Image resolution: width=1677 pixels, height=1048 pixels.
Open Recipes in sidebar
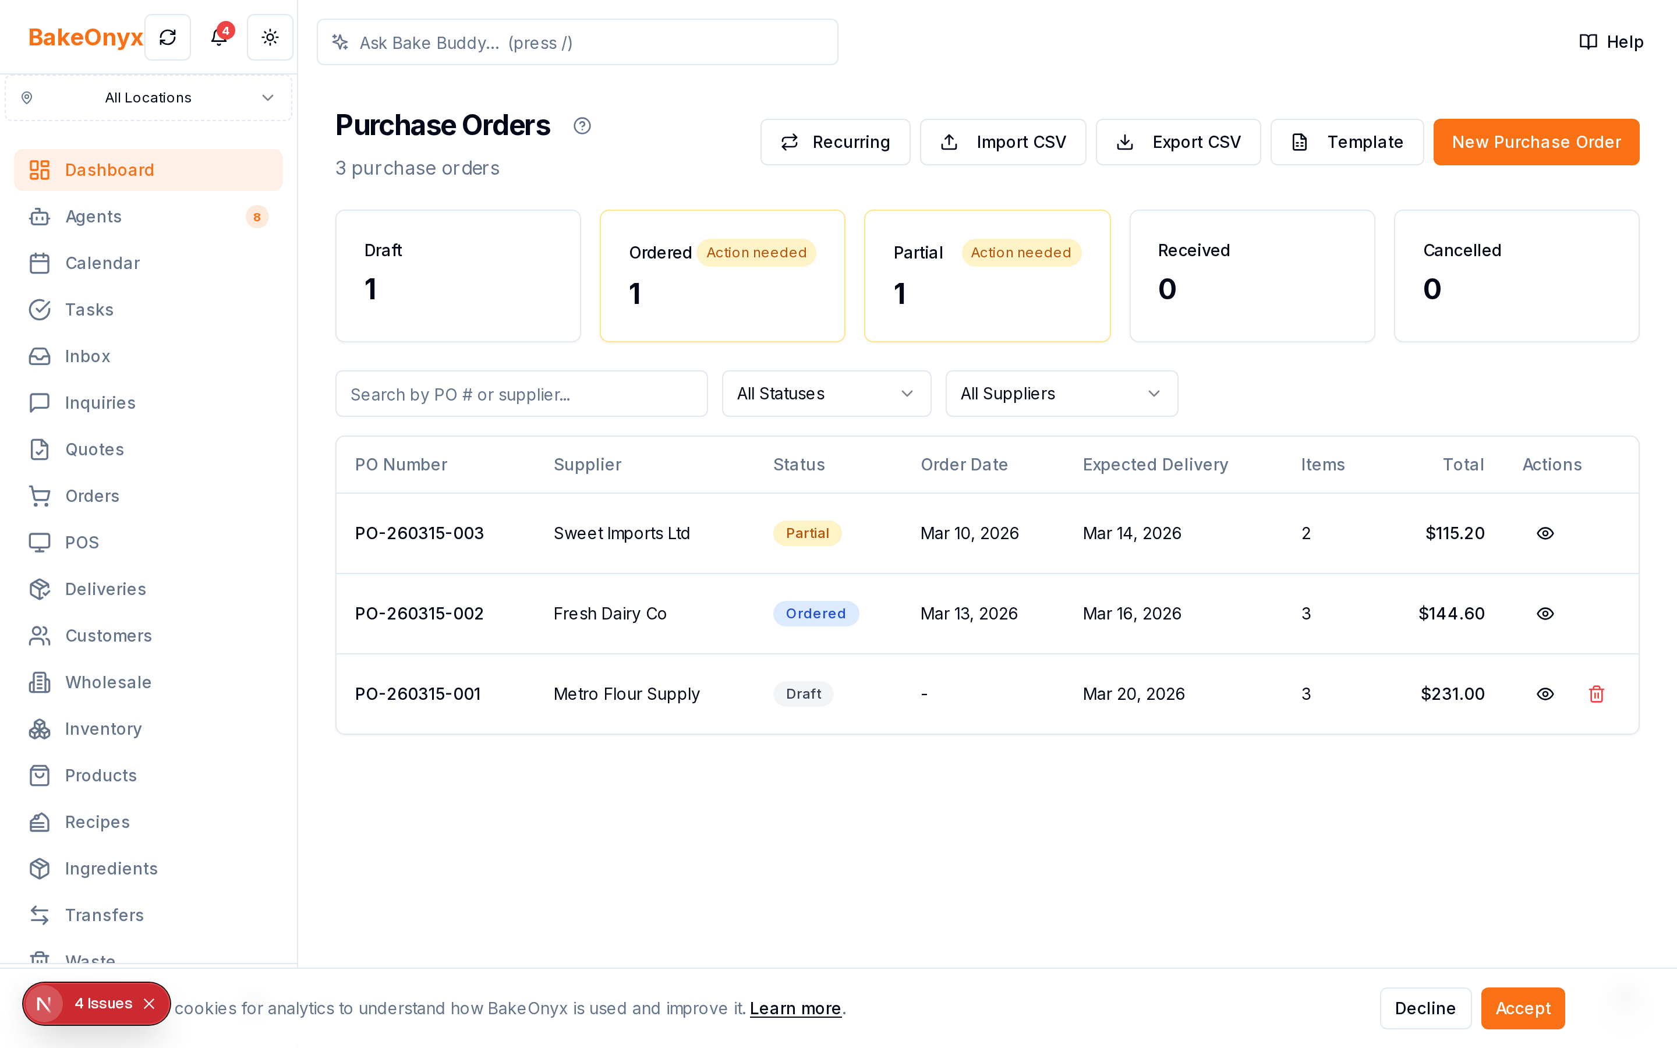148,822
